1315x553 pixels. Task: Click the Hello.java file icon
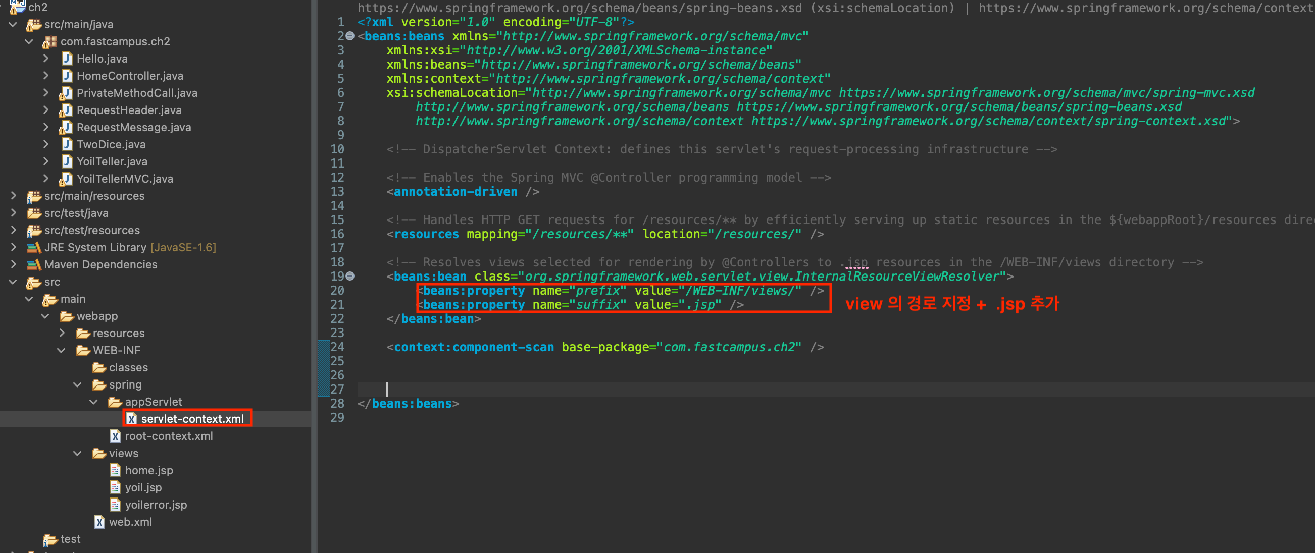tap(66, 59)
